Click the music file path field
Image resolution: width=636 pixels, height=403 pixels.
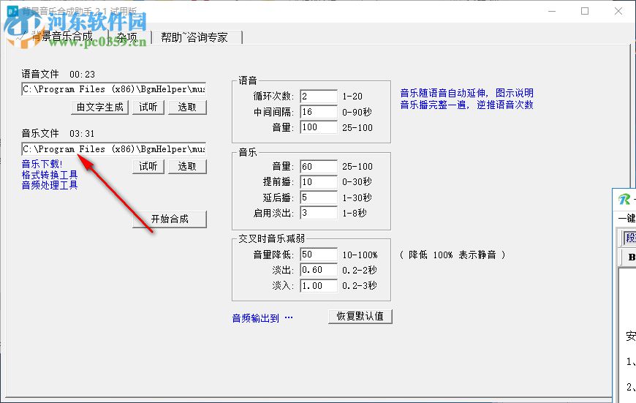pos(113,149)
